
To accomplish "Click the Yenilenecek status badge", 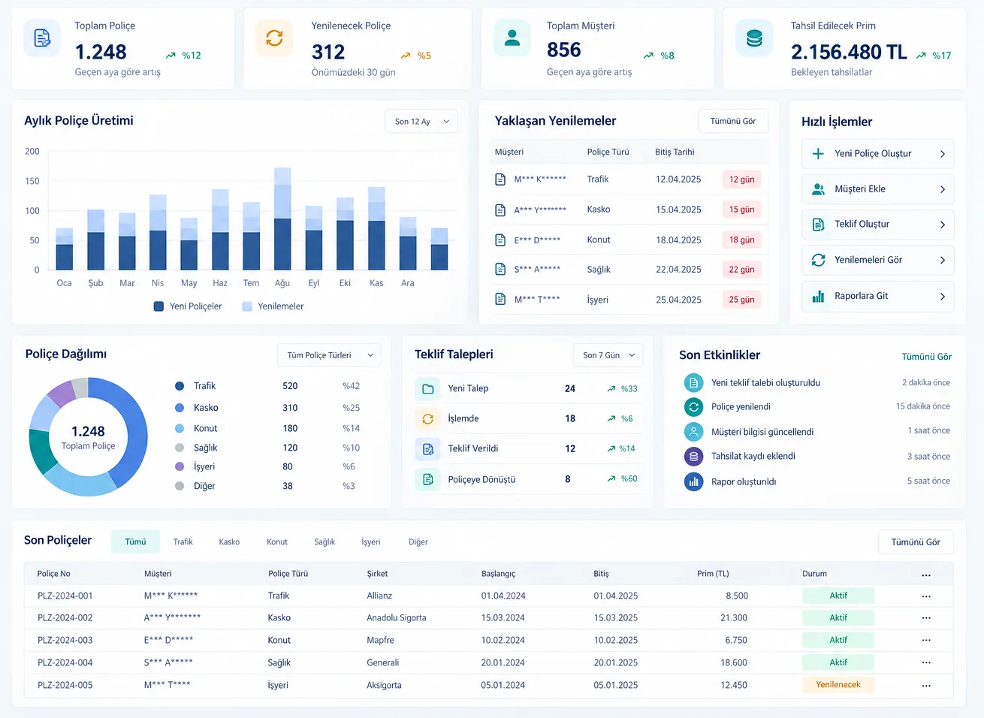I will pos(838,685).
